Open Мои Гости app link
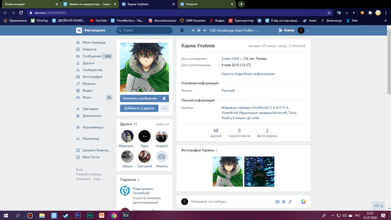The width and height of the screenshot is (391, 220). click(91, 157)
